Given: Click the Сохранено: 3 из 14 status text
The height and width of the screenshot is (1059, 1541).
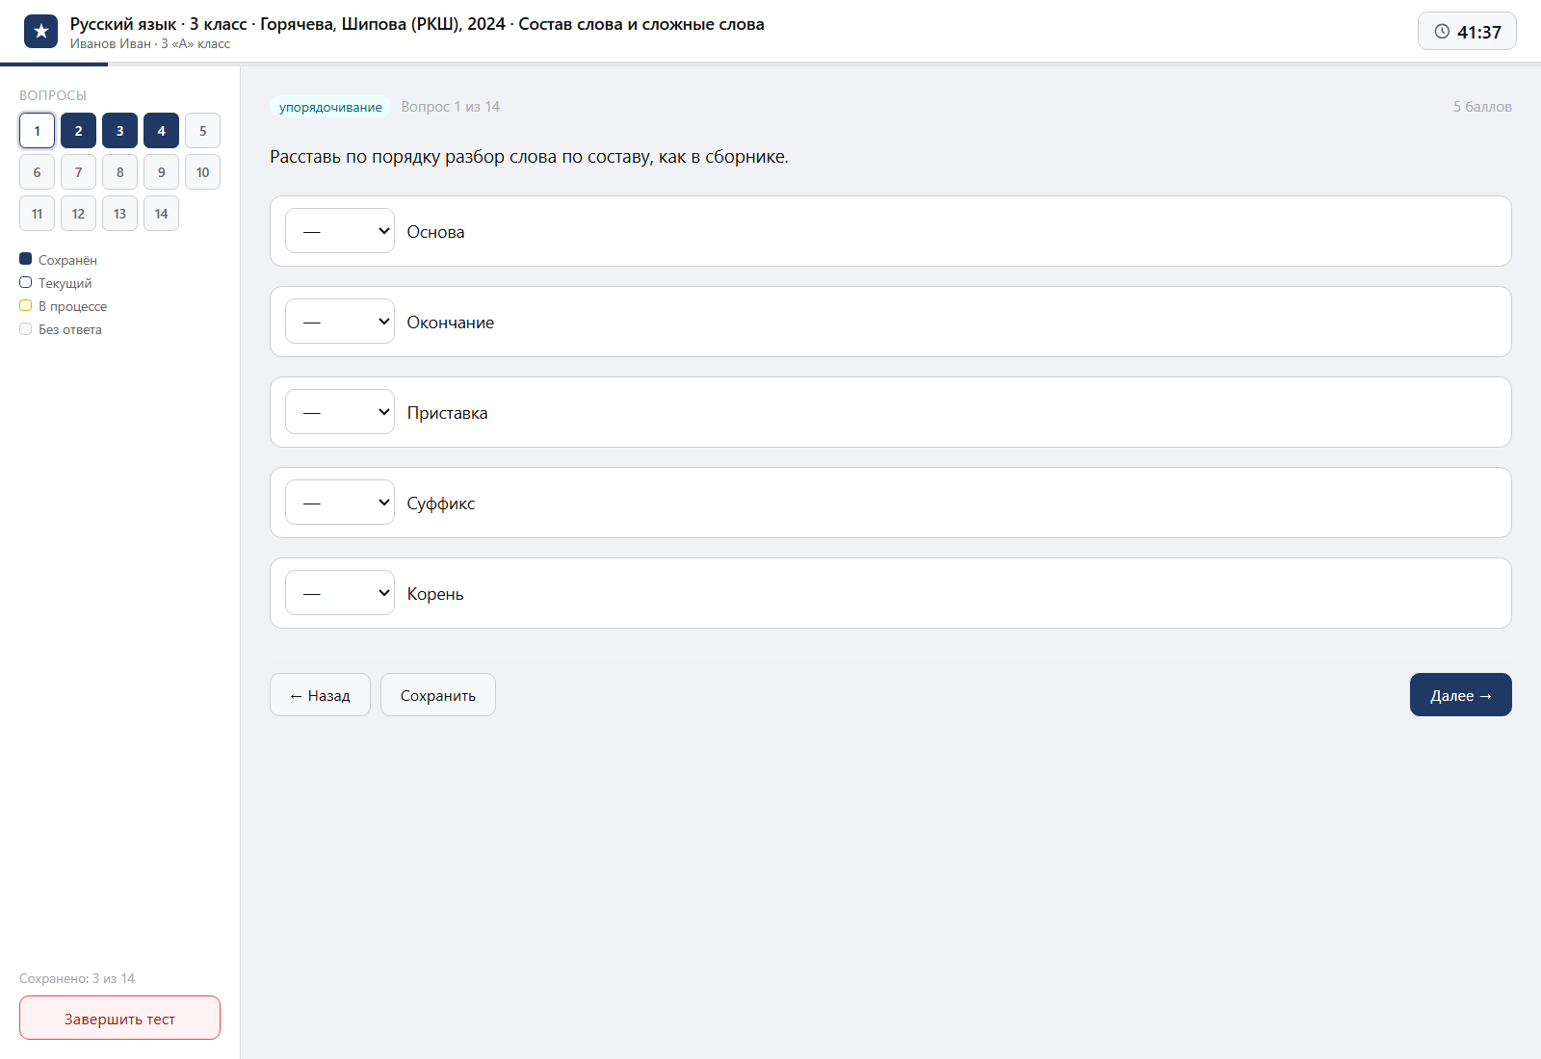Looking at the screenshot, I should tap(77, 978).
